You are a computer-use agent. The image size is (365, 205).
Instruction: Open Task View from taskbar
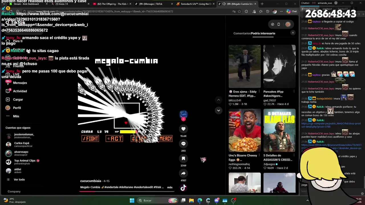click(x=183, y=200)
